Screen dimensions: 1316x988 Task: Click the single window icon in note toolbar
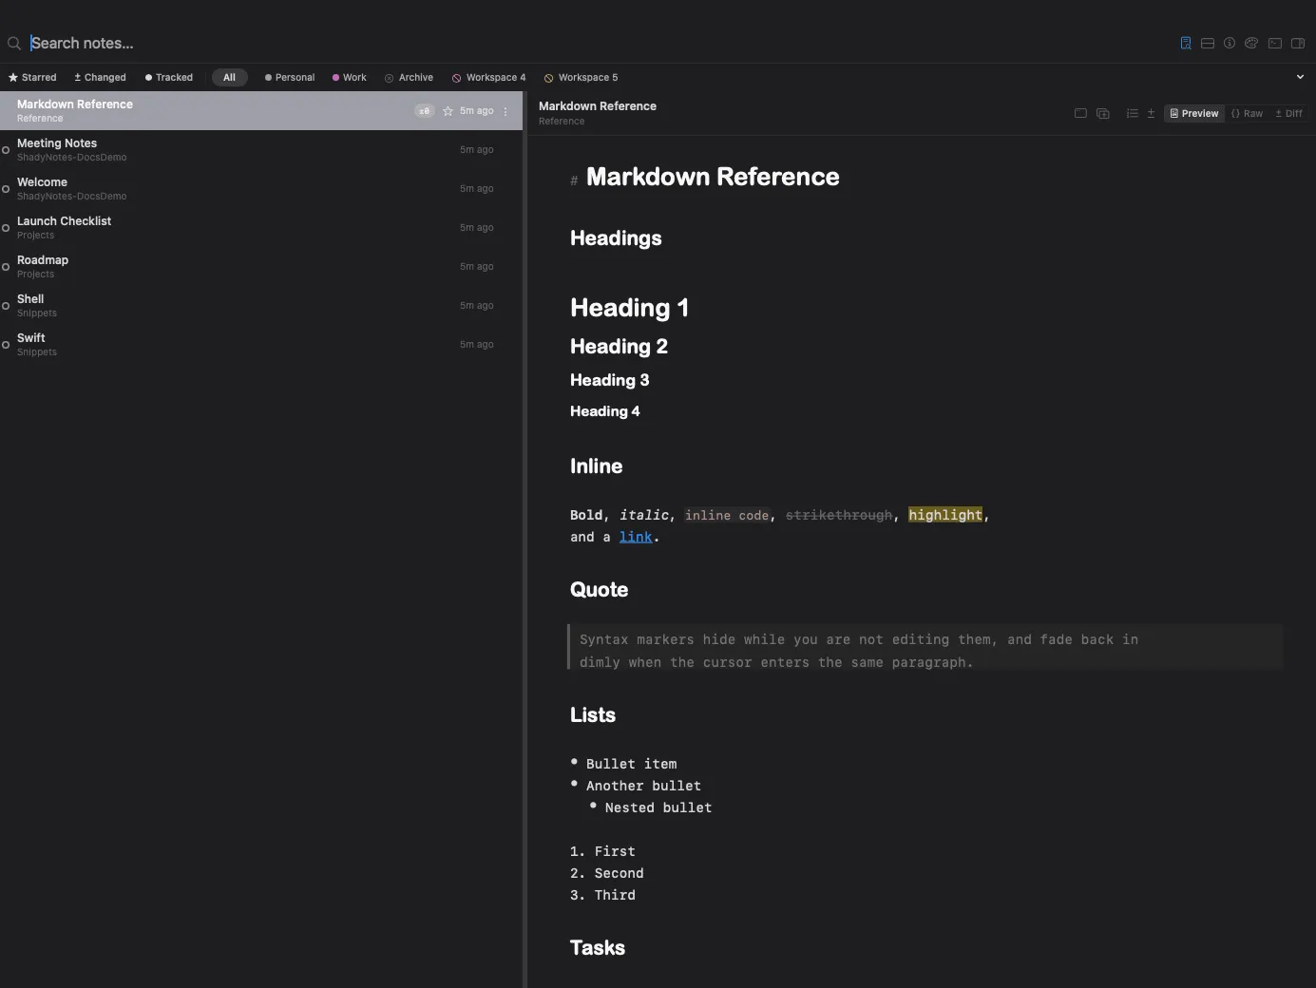click(1080, 113)
